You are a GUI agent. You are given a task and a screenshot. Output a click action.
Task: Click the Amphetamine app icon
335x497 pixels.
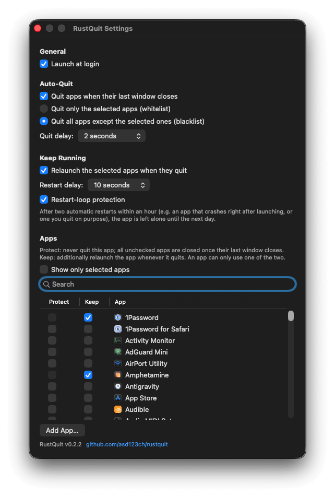point(118,375)
